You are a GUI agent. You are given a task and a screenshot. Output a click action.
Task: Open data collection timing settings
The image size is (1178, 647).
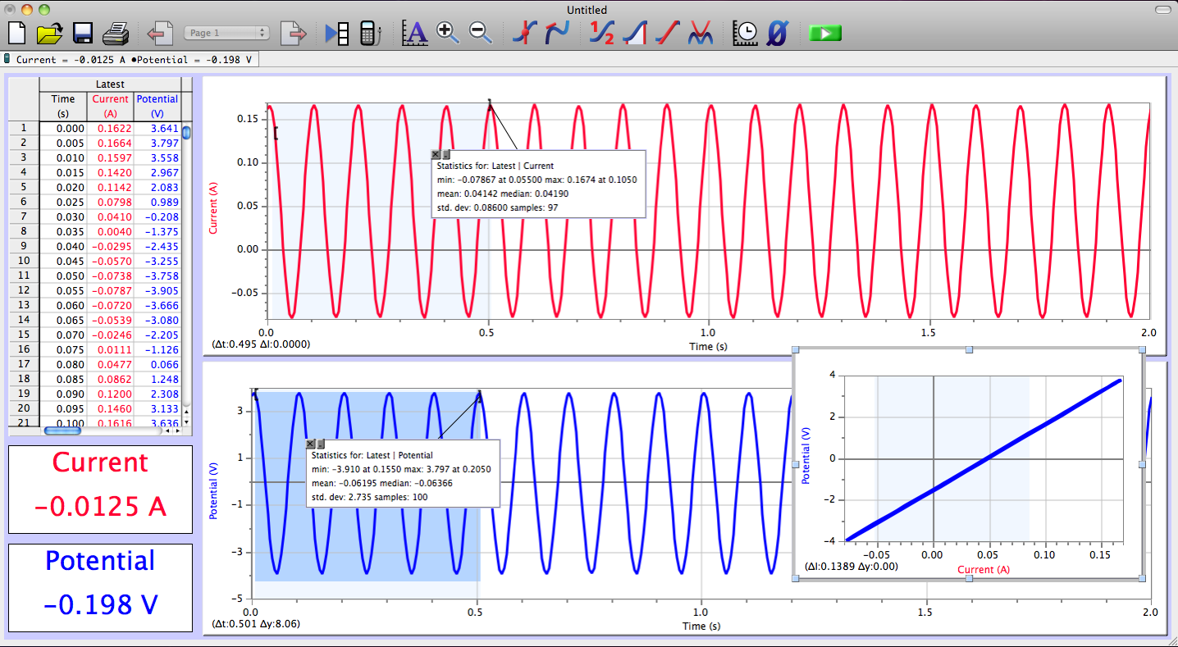tap(744, 33)
